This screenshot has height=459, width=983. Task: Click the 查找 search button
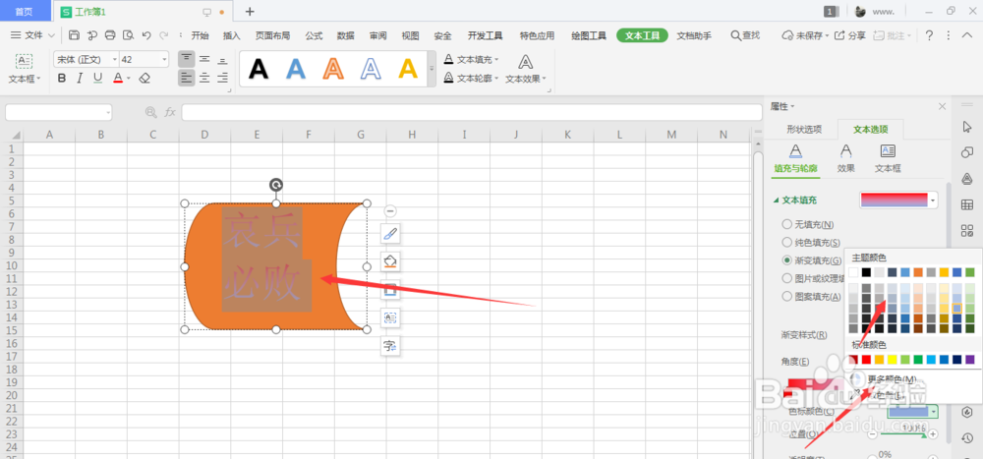click(745, 35)
